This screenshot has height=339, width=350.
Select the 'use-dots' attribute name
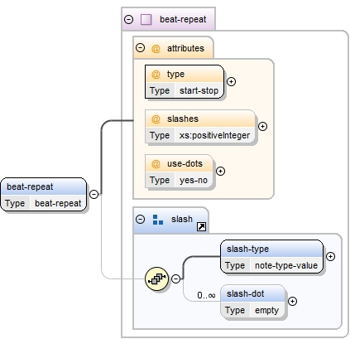pos(185,163)
